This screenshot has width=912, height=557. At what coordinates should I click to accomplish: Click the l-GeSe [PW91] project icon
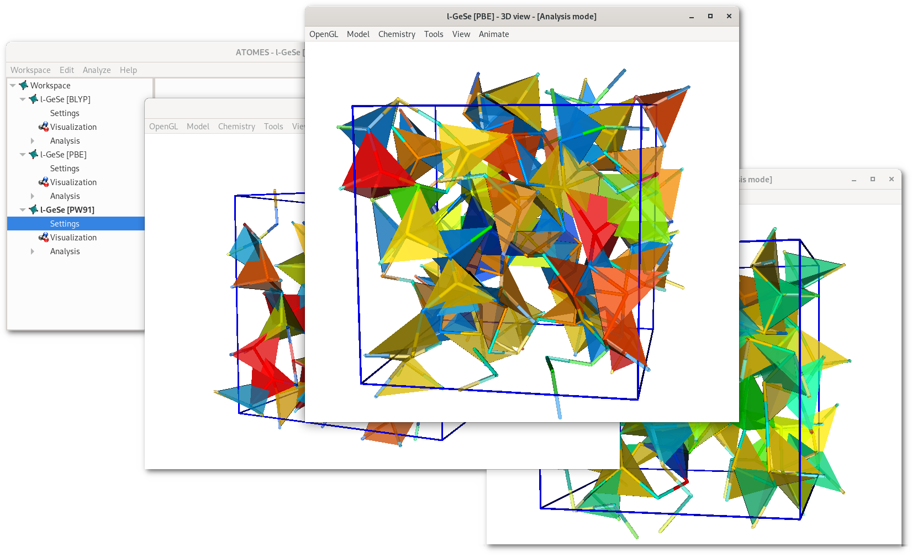[34, 209]
